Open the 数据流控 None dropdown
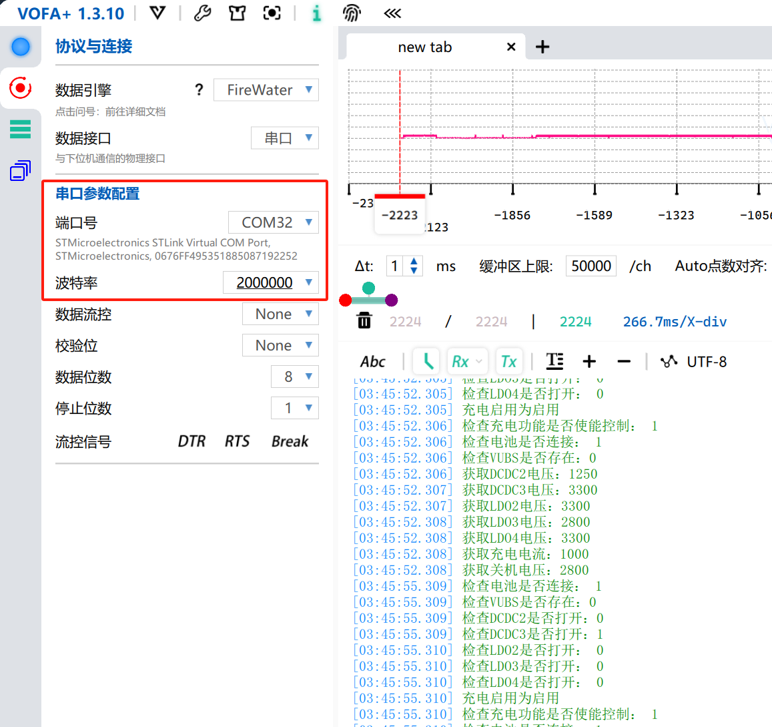This screenshot has width=772, height=727. click(280, 314)
